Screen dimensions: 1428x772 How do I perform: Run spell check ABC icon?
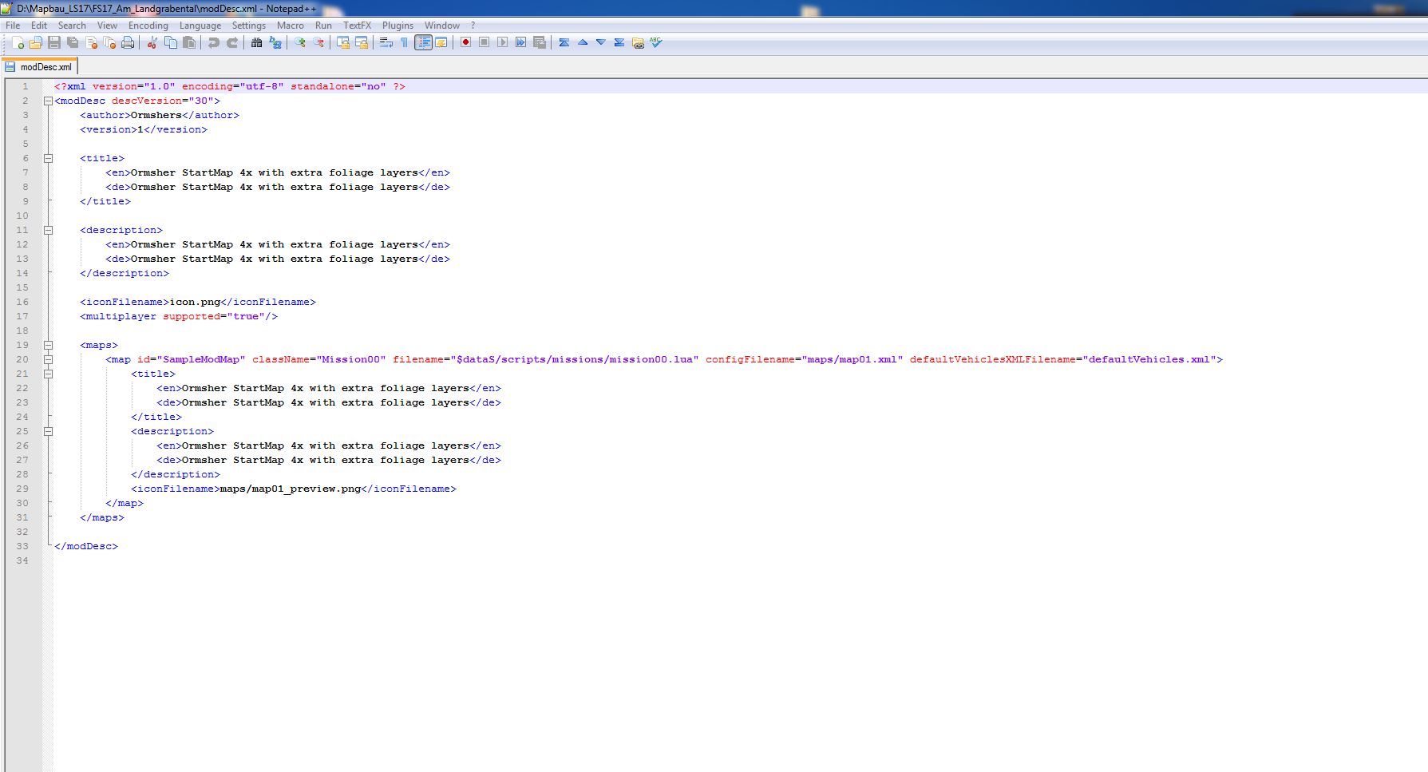point(656,43)
